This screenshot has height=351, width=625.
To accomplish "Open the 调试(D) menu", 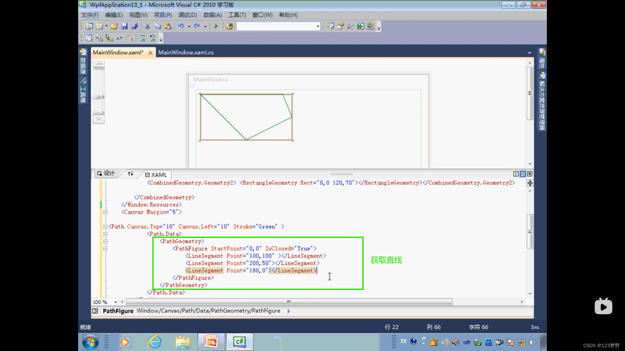I will click(187, 15).
